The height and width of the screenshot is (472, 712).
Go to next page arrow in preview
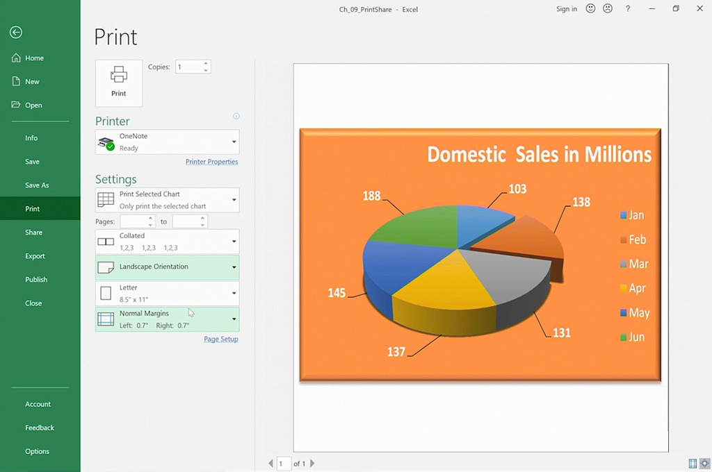[x=312, y=463]
